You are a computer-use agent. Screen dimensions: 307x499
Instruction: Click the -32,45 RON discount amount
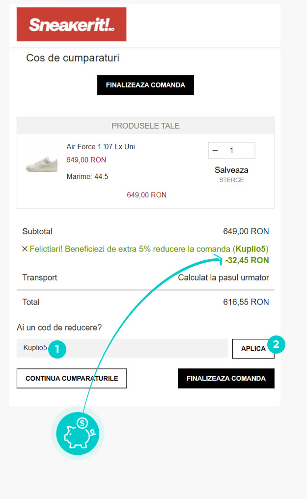pyautogui.click(x=247, y=260)
